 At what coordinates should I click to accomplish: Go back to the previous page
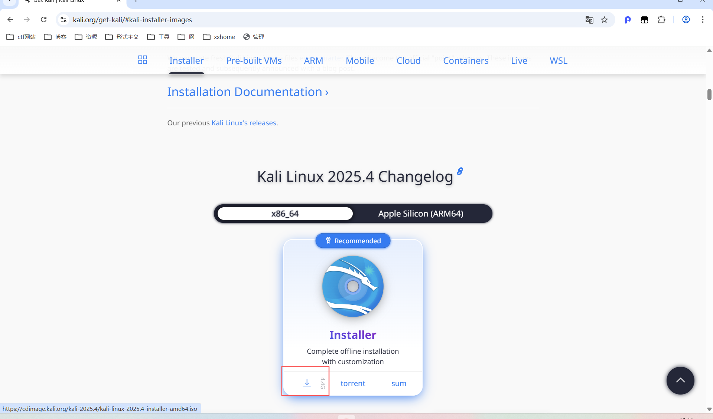10,20
